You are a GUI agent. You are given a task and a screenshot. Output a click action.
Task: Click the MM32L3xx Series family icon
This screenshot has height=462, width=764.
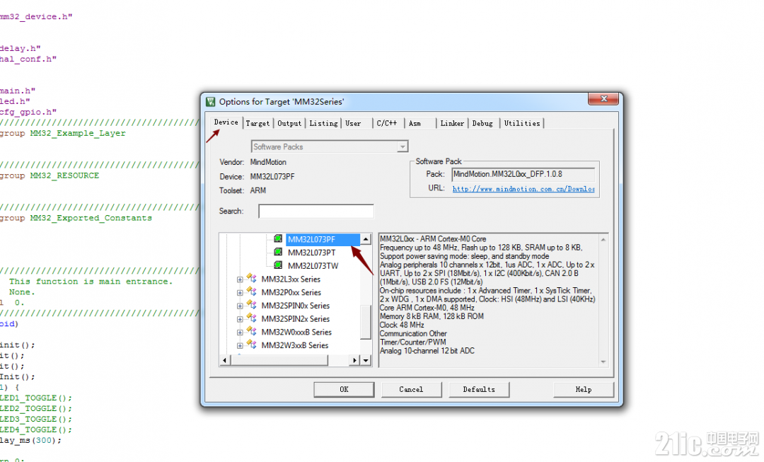click(x=251, y=278)
